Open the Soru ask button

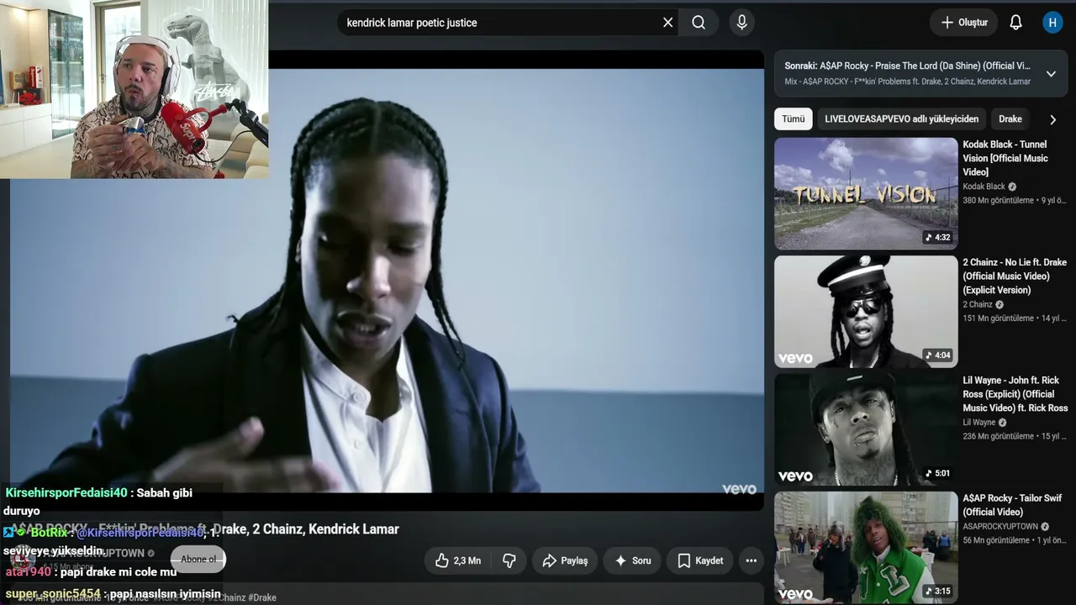point(632,560)
